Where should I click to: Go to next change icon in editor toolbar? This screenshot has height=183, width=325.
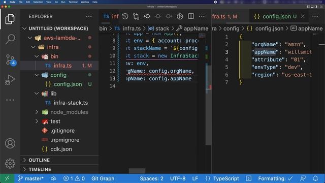169,16
